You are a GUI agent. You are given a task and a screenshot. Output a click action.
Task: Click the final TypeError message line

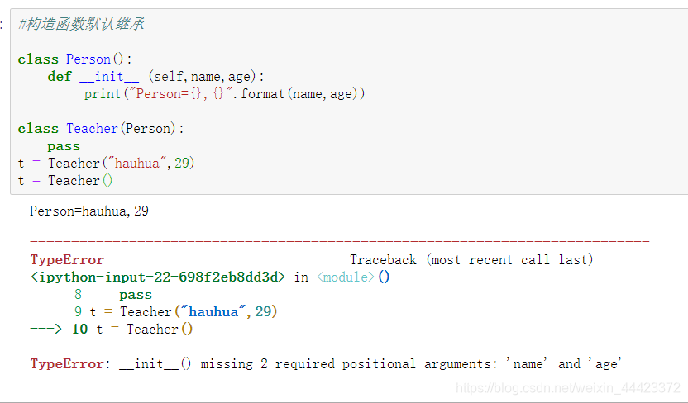point(326,364)
